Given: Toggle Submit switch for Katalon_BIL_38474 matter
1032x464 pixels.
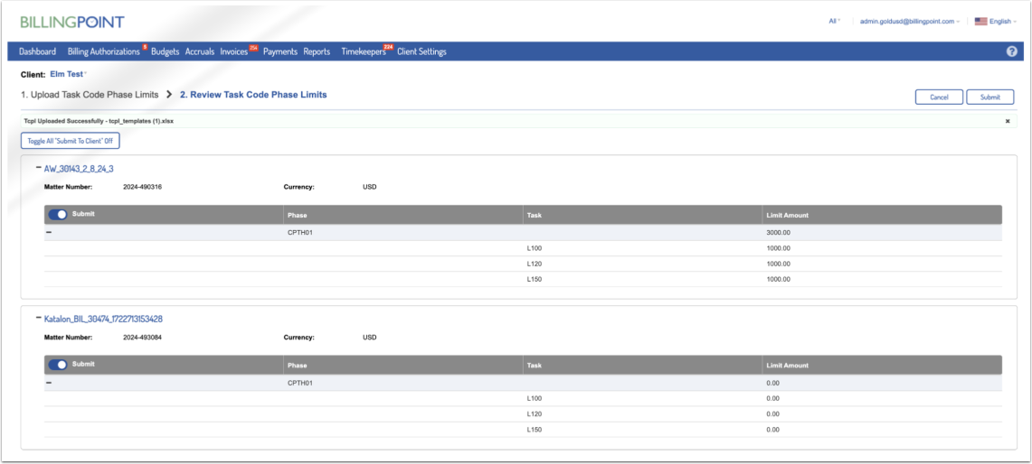Looking at the screenshot, I should (x=58, y=365).
